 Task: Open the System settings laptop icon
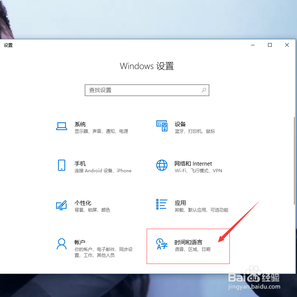click(x=62, y=126)
